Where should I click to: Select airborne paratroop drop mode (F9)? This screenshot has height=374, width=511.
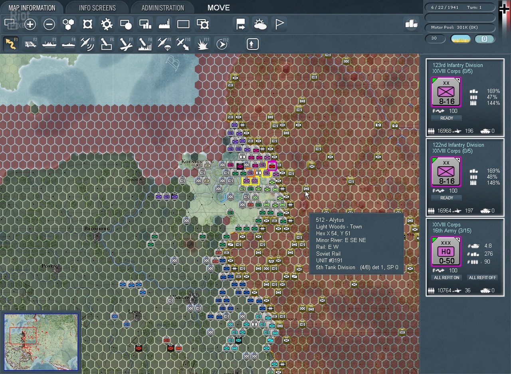pyautogui.click(x=164, y=44)
